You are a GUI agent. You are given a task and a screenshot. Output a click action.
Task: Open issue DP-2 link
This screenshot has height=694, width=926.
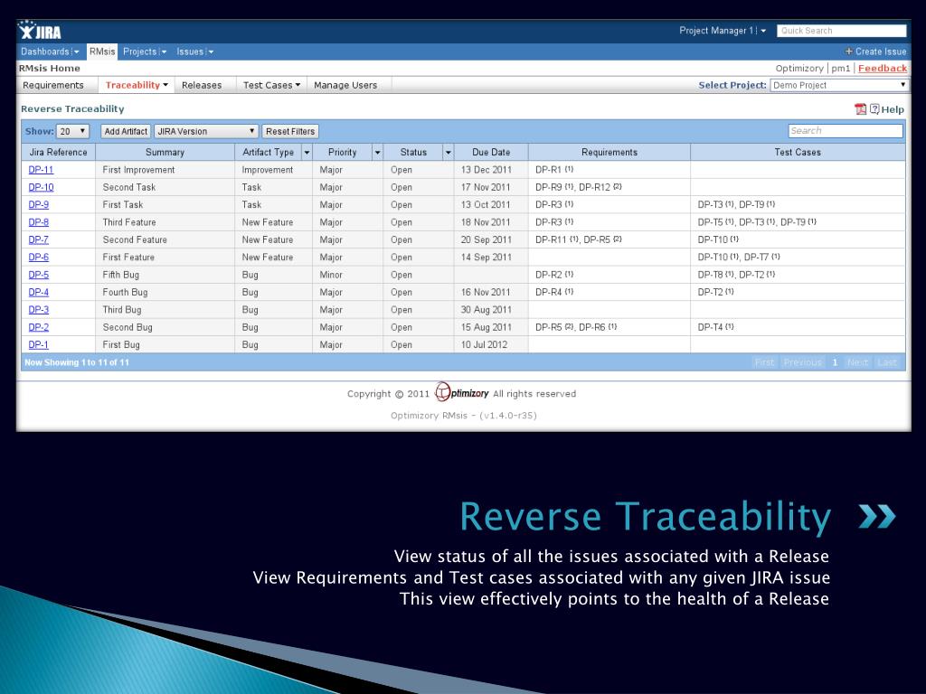tap(38, 327)
